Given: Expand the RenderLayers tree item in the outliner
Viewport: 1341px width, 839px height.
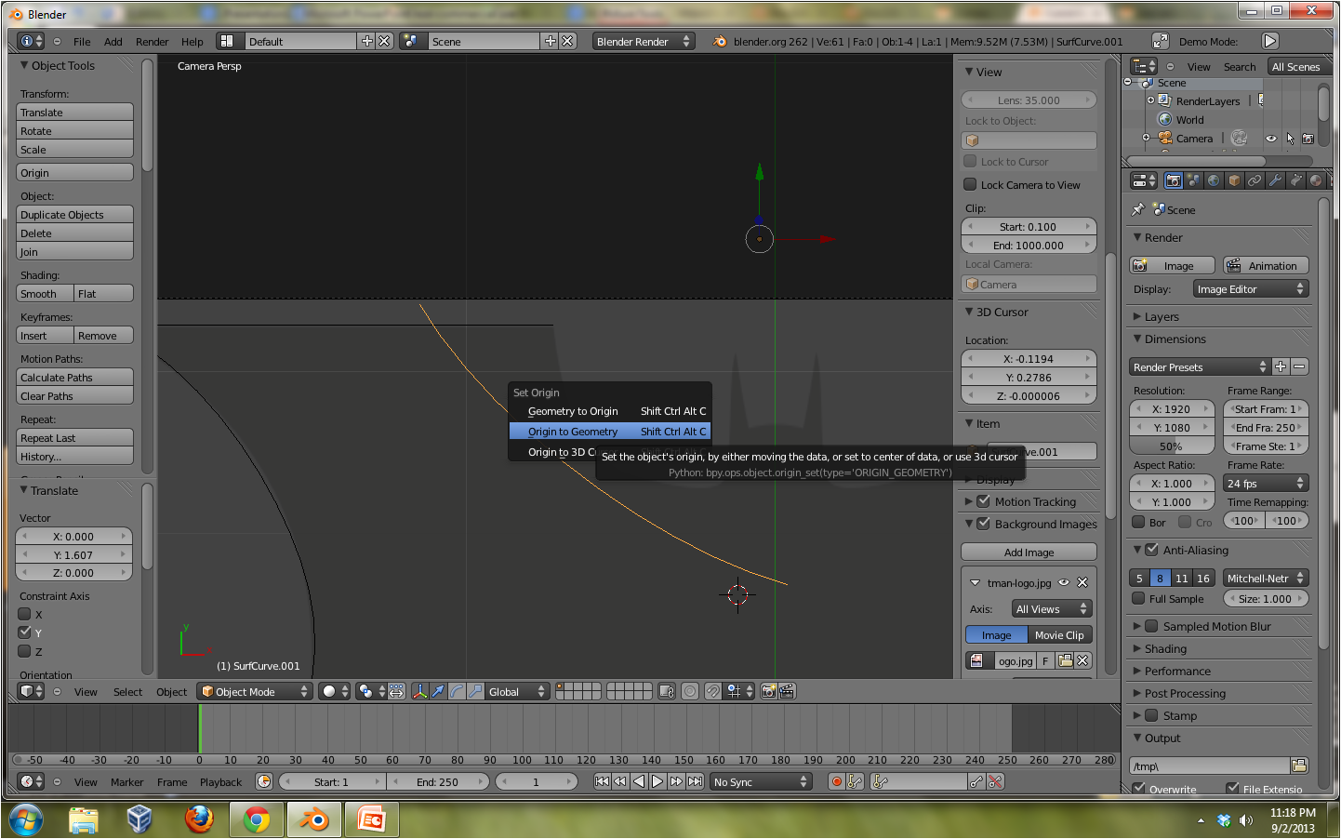Looking at the screenshot, I should (x=1150, y=100).
